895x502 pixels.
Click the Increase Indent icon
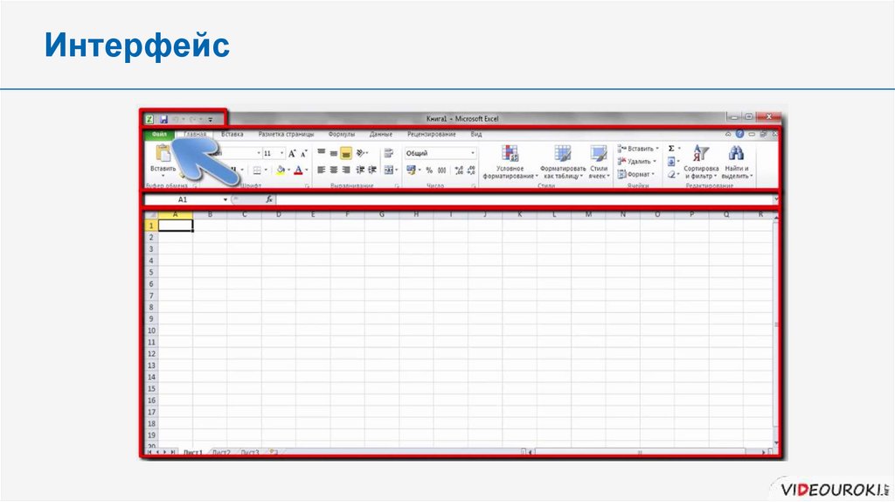pos(372,170)
